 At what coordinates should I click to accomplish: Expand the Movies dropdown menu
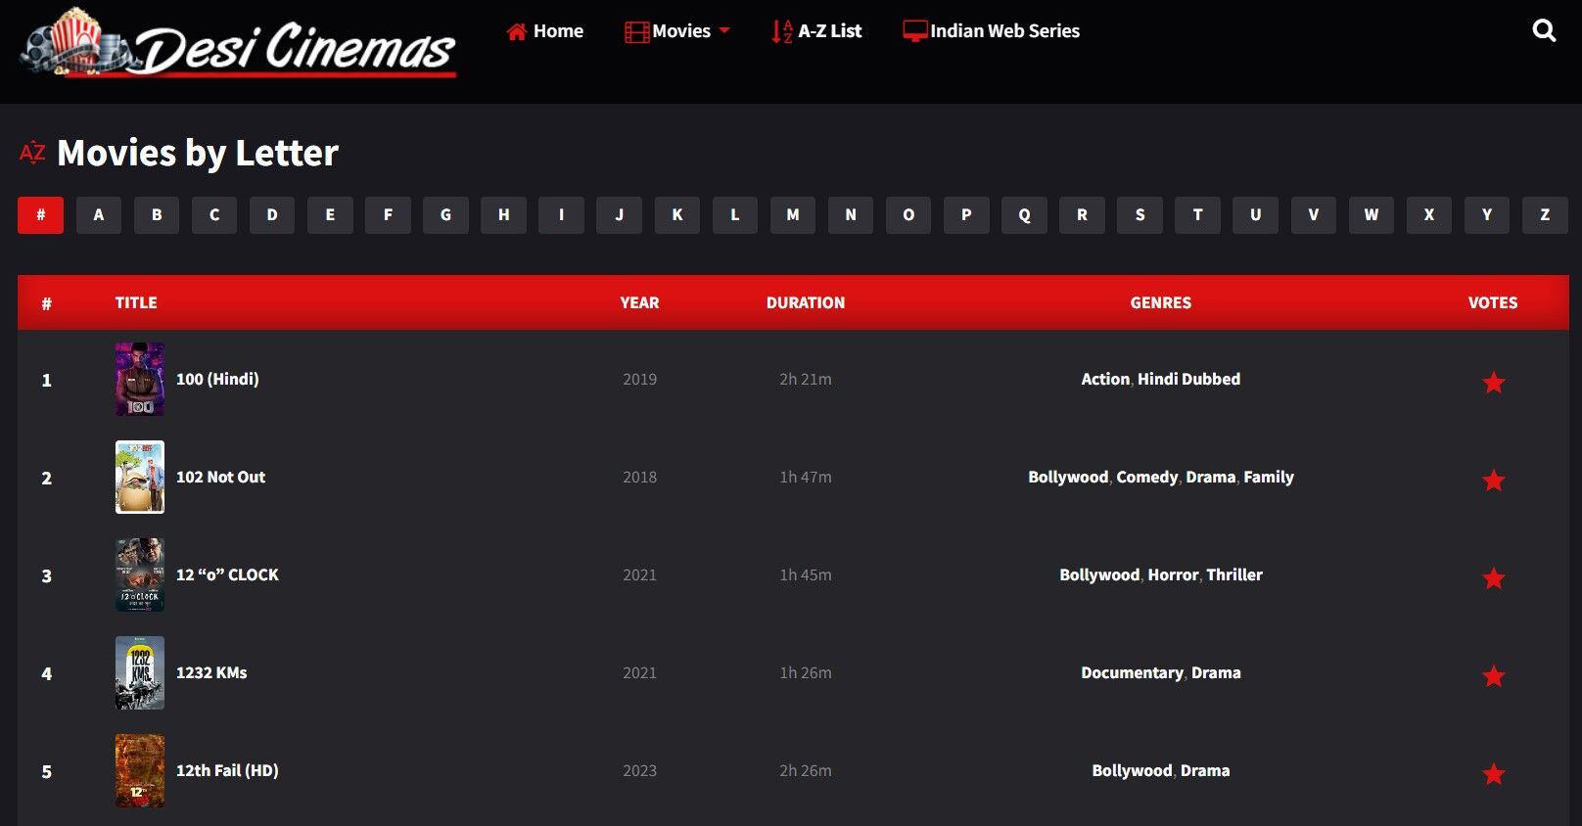pyautogui.click(x=678, y=31)
